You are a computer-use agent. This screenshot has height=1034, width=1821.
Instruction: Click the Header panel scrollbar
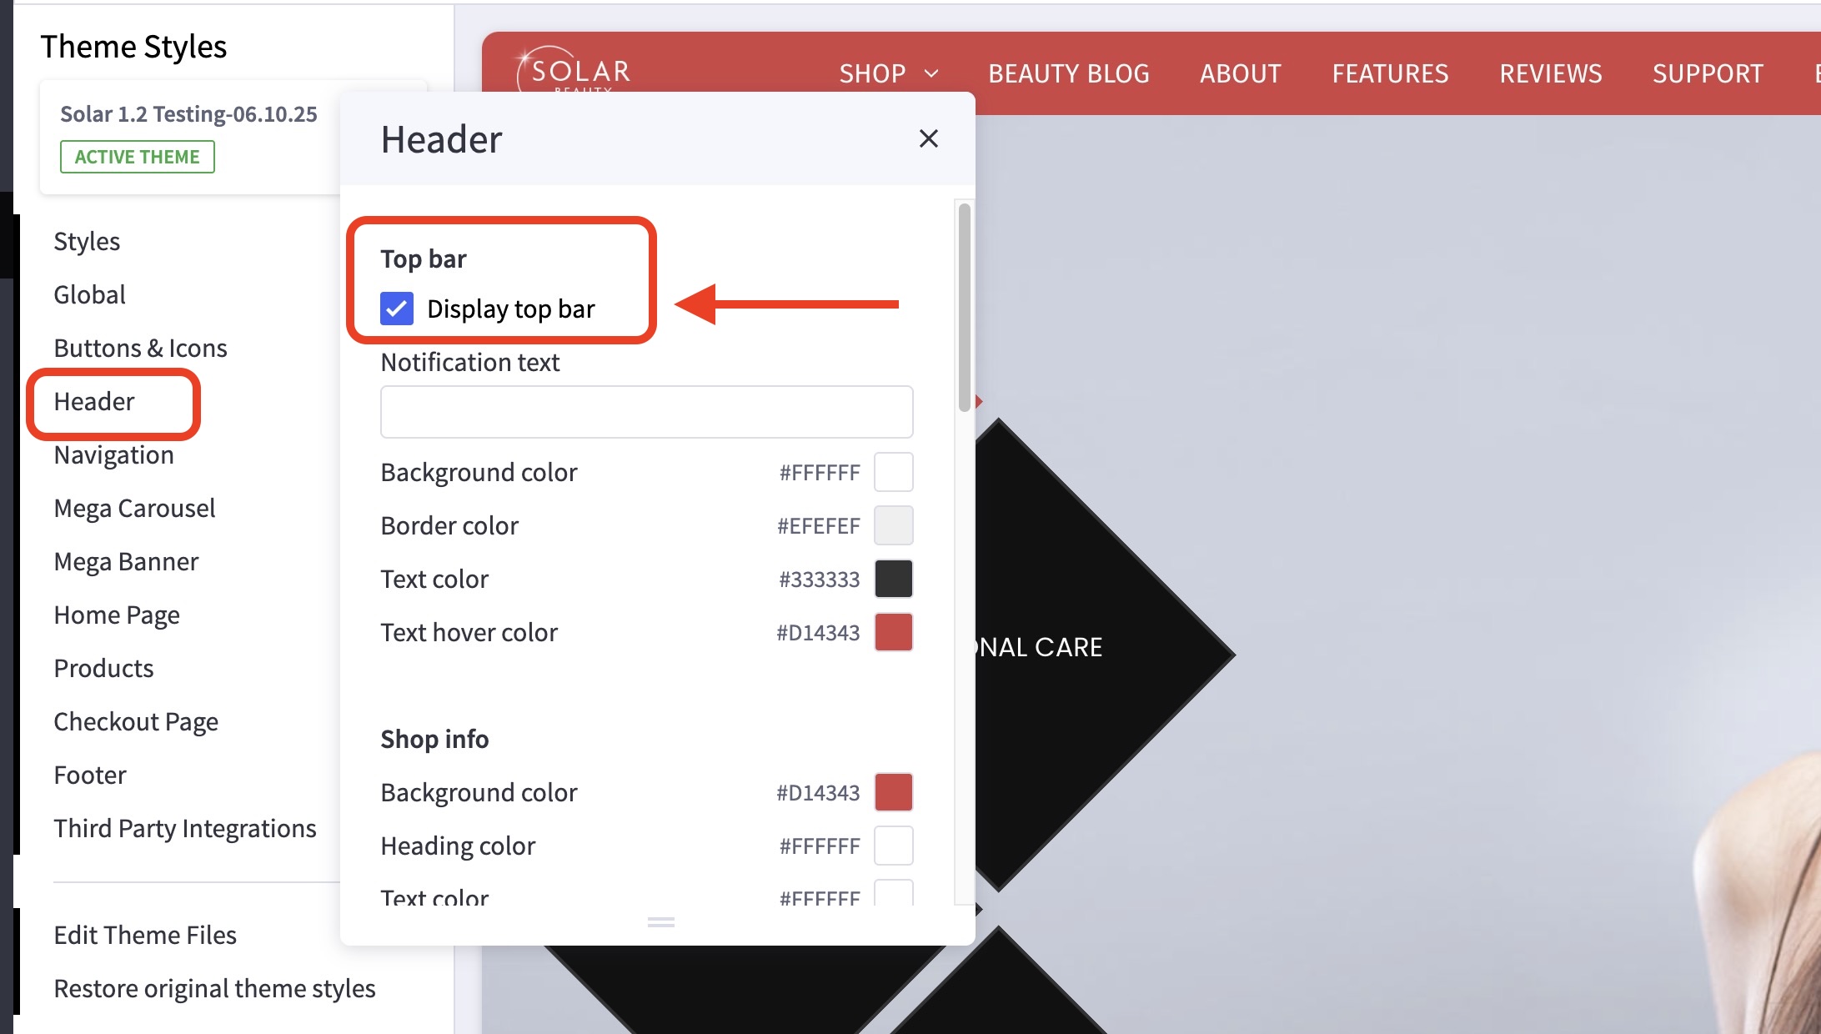[965, 306]
